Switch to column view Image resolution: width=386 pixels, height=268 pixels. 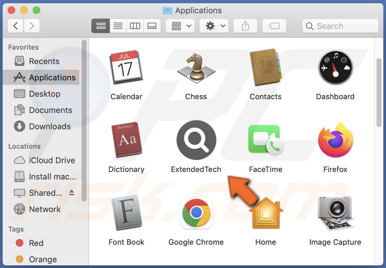[135, 26]
